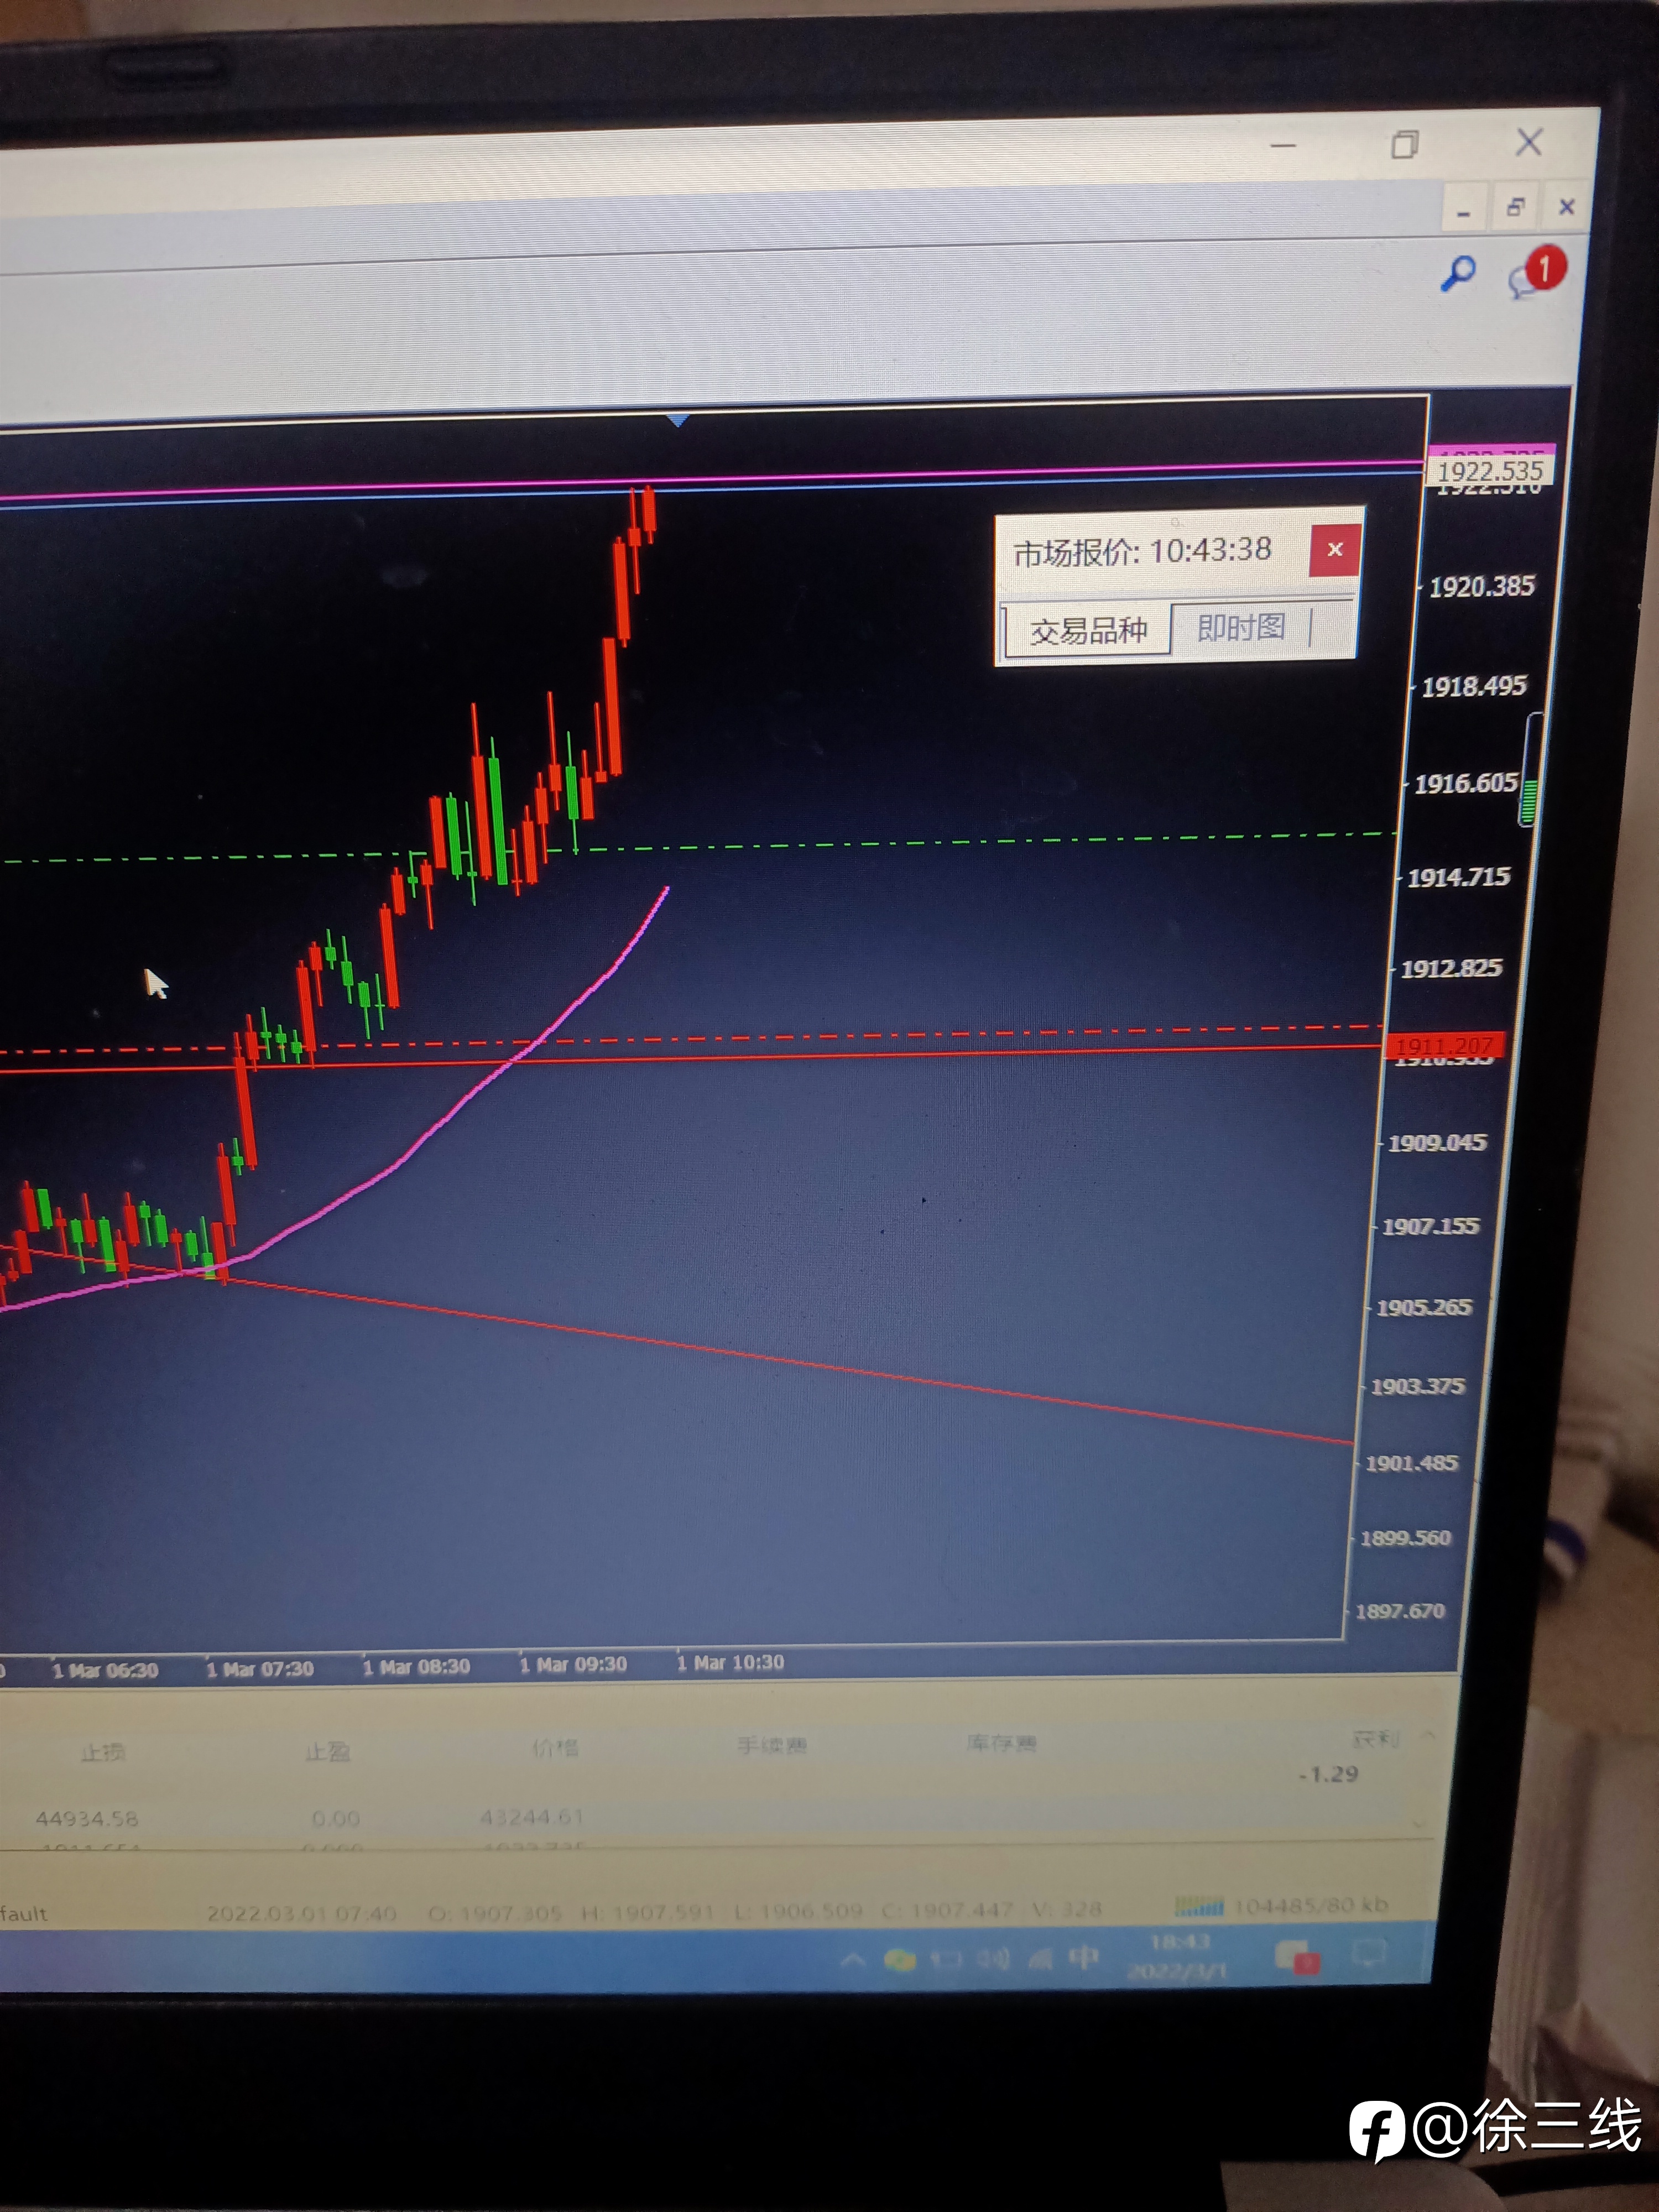Select the red 1911.207 price label
1659x2212 pixels.
coord(1444,1045)
